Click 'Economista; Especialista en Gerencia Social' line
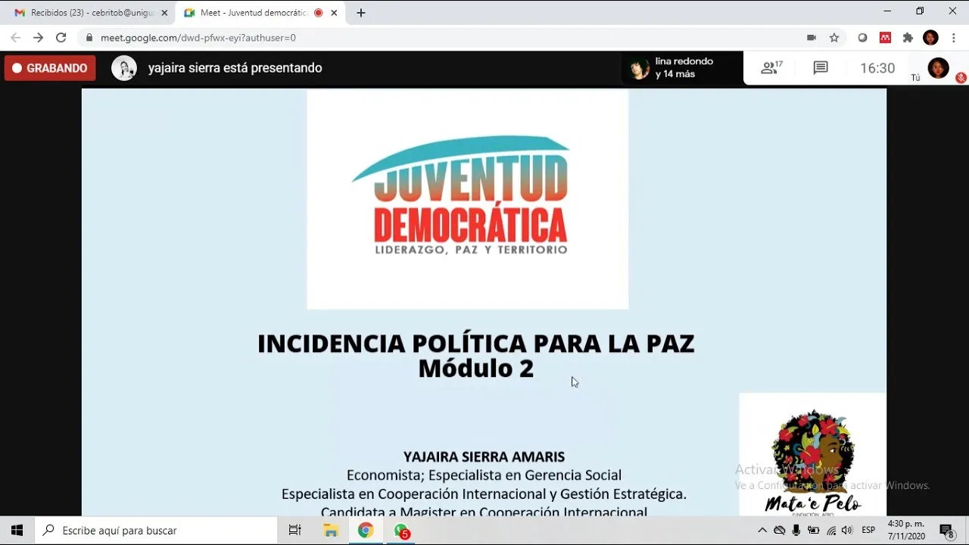Image resolution: width=969 pixels, height=545 pixels. point(484,475)
